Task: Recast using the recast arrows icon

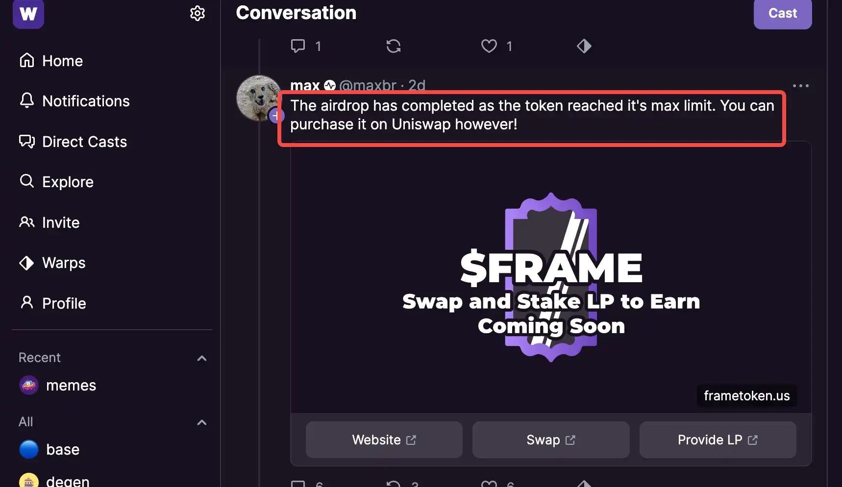Action: (x=393, y=46)
